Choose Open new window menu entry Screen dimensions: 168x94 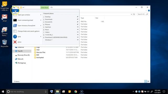coord(27,15)
